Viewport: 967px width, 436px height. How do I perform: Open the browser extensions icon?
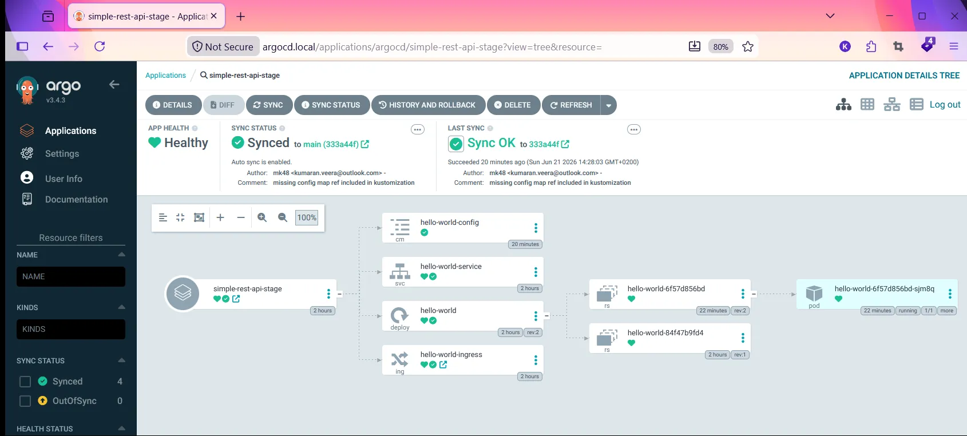pyautogui.click(x=871, y=47)
